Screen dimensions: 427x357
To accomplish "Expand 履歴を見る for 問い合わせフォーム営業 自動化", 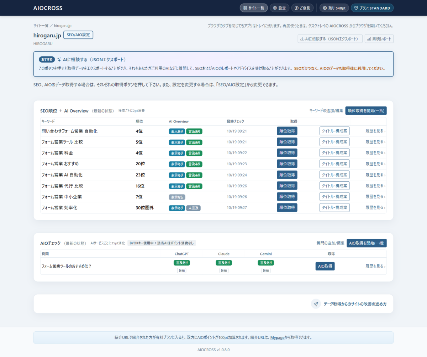I will 375,131.
